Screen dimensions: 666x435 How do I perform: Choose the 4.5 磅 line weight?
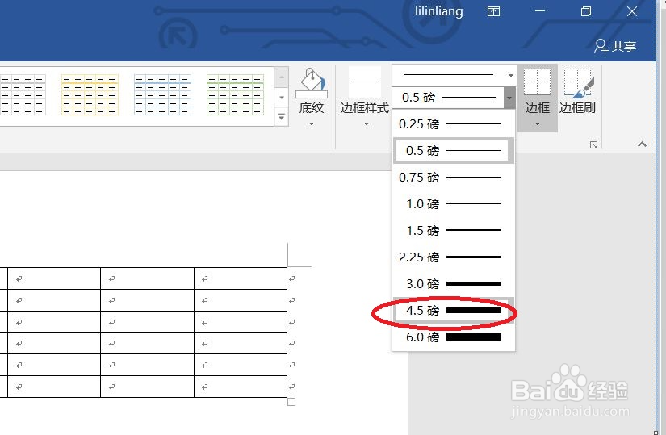click(x=453, y=311)
